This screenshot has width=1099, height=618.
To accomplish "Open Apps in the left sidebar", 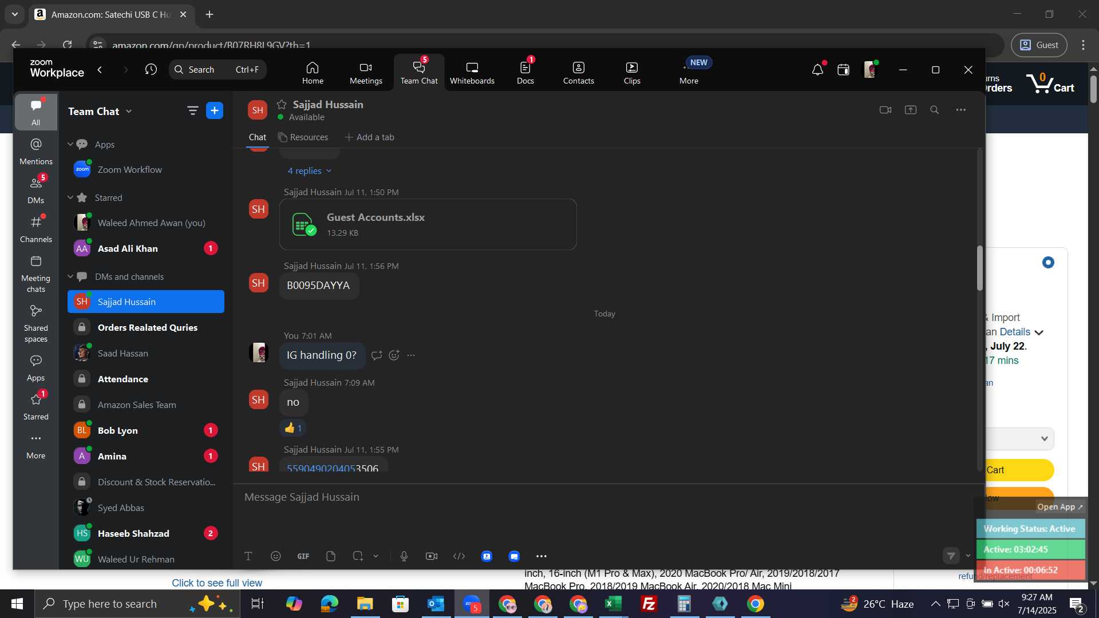I will tap(35, 368).
